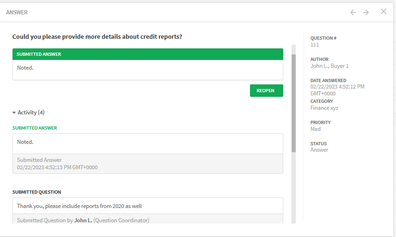Select the 'Noted.' text in the Activity entry

click(25, 142)
